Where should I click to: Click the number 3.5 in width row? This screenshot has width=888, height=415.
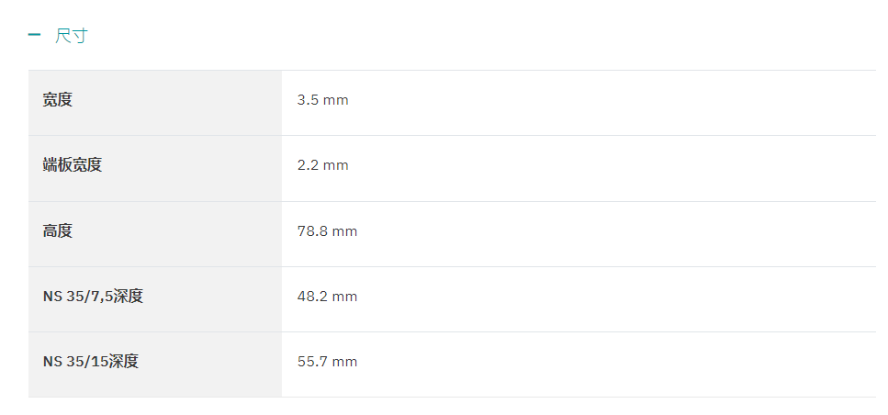tap(307, 100)
